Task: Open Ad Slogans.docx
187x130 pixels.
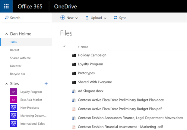Action: 91,91
